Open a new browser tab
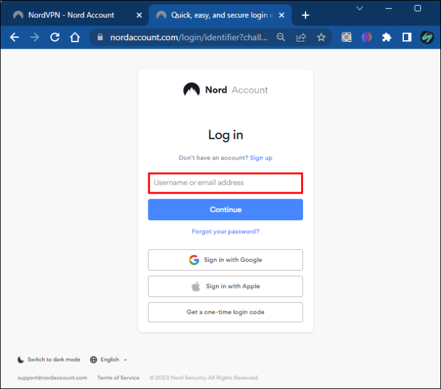The height and width of the screenshot is (389, 441). coord(305,15)
